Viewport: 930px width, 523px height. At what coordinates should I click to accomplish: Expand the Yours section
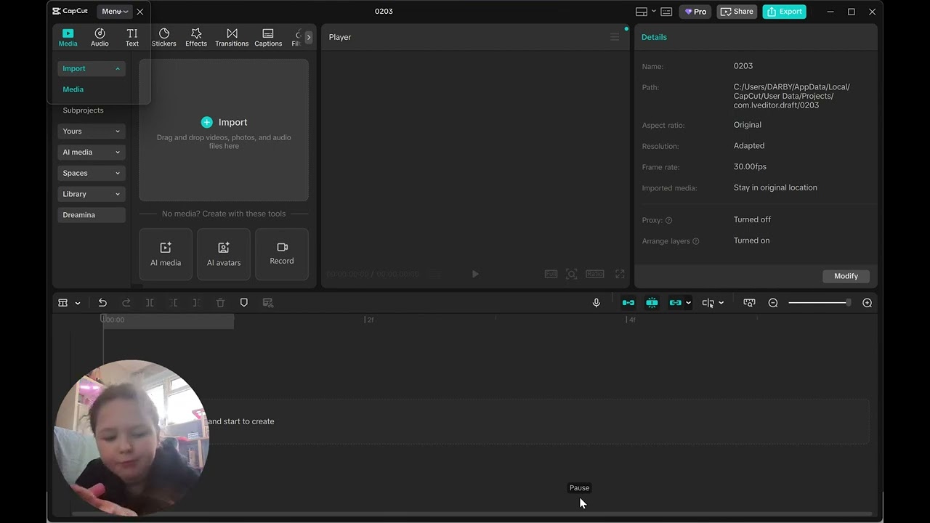pos(92,131)
